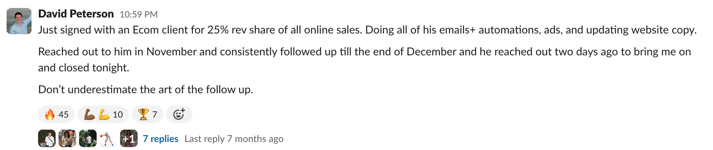Image resolution: width=713 pixels, height=150 pixels.
Task: Click the gold trophy emoji icon
Action: [x=143, y=114]
